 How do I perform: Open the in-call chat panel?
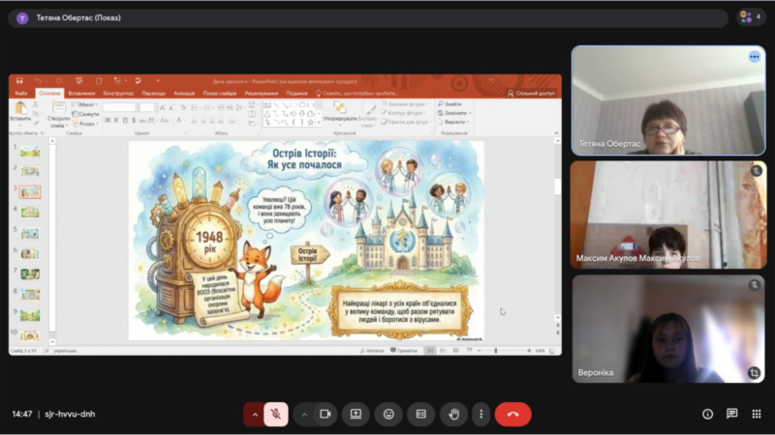coord(731,414)
